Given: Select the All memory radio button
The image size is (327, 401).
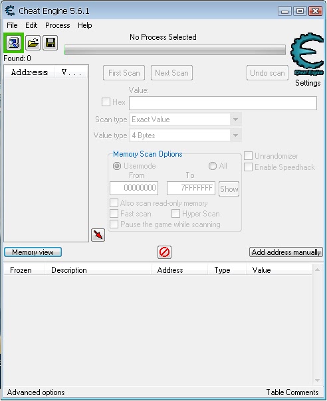Looking at the screenshot, I should [213, 166].
